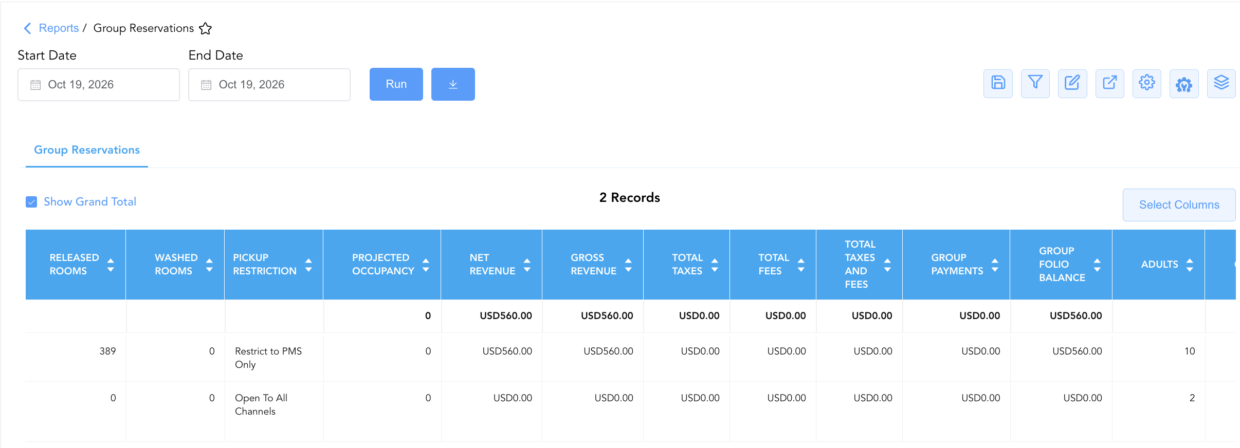The image size is (1240, 448).
Task: Click the edit report pencil icon
Action: [x=1072, y=83]
